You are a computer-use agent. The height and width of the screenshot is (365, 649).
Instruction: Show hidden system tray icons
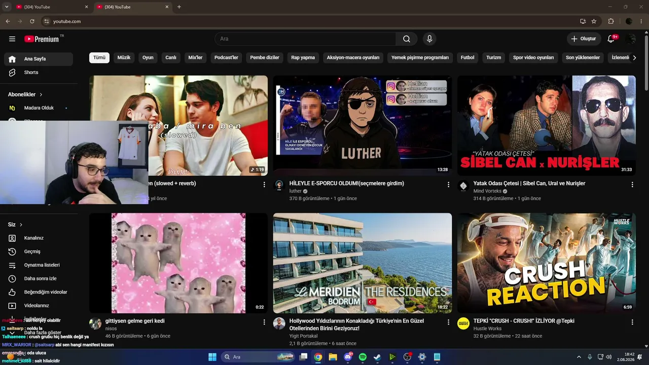point(579,357)
